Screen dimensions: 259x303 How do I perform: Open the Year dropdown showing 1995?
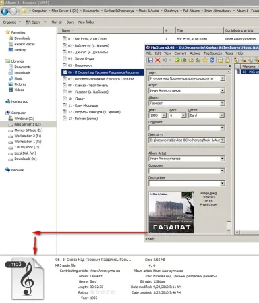164,115
